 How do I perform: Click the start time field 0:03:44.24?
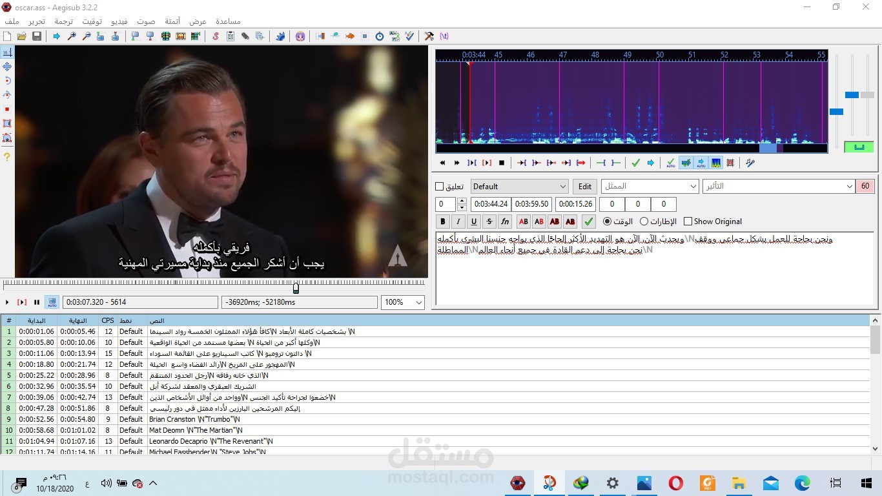point(490,204)
